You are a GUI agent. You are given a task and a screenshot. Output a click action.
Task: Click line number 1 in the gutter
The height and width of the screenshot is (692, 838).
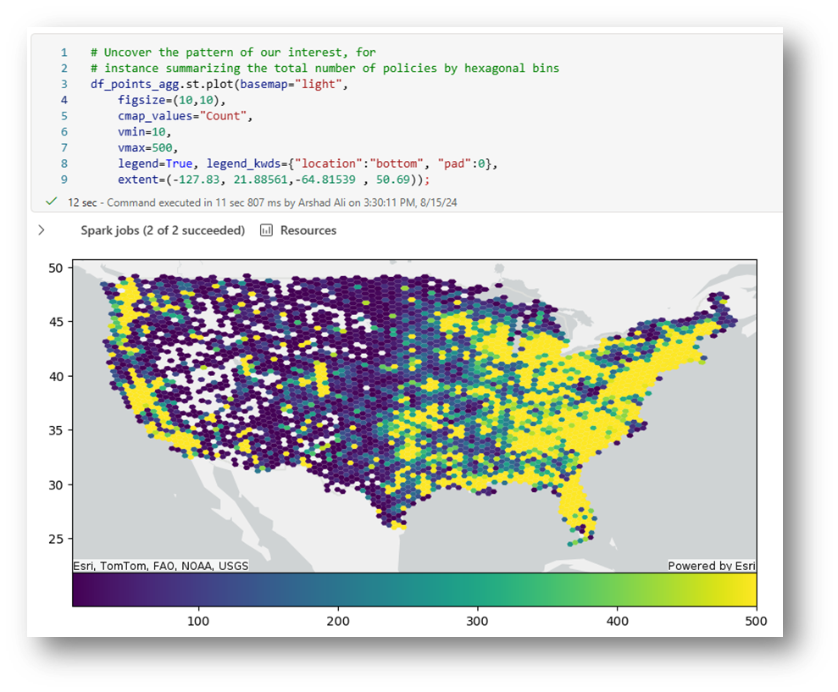pos(64,53)
